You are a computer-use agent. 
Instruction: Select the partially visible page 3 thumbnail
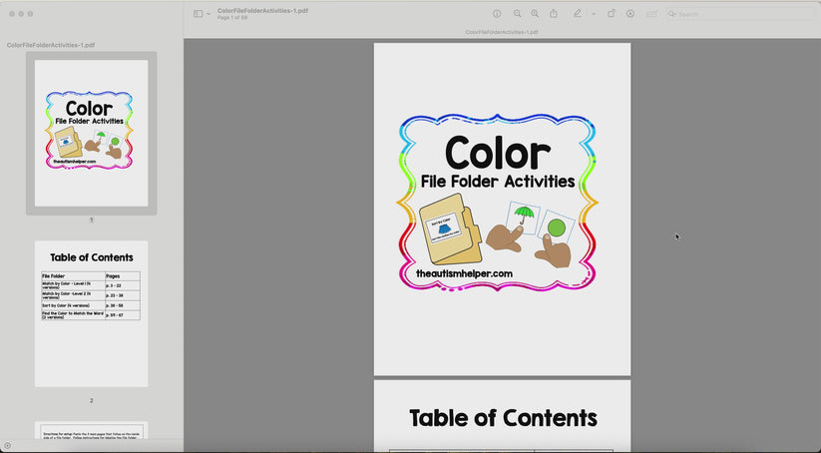coord(92,430)
